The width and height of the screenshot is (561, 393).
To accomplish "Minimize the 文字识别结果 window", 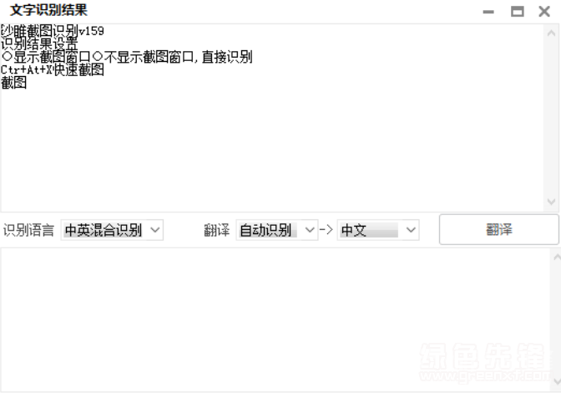I will pyautogui.click(x=488, y=12).
